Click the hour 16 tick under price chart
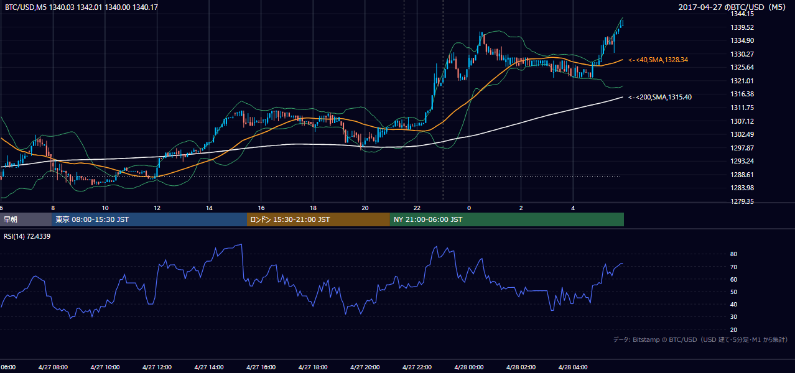The image size is (795, 373). pyautogui.click(x=261, y=208)
